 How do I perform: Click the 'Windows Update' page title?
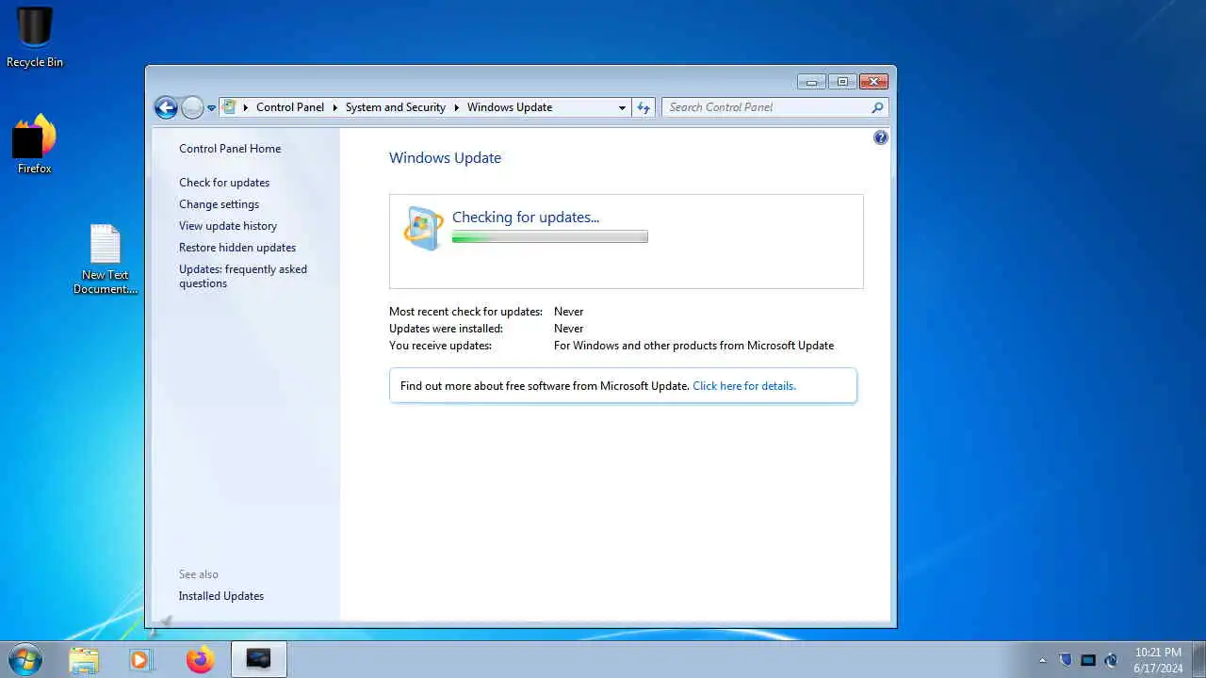tap(445, 158)
